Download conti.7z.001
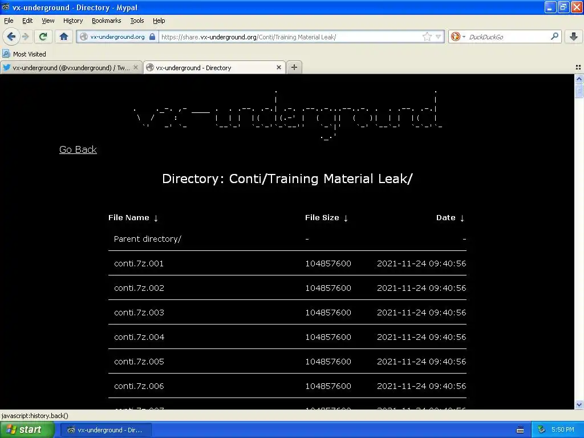Viewport: 584px width, 438px height. coord(139,263)
